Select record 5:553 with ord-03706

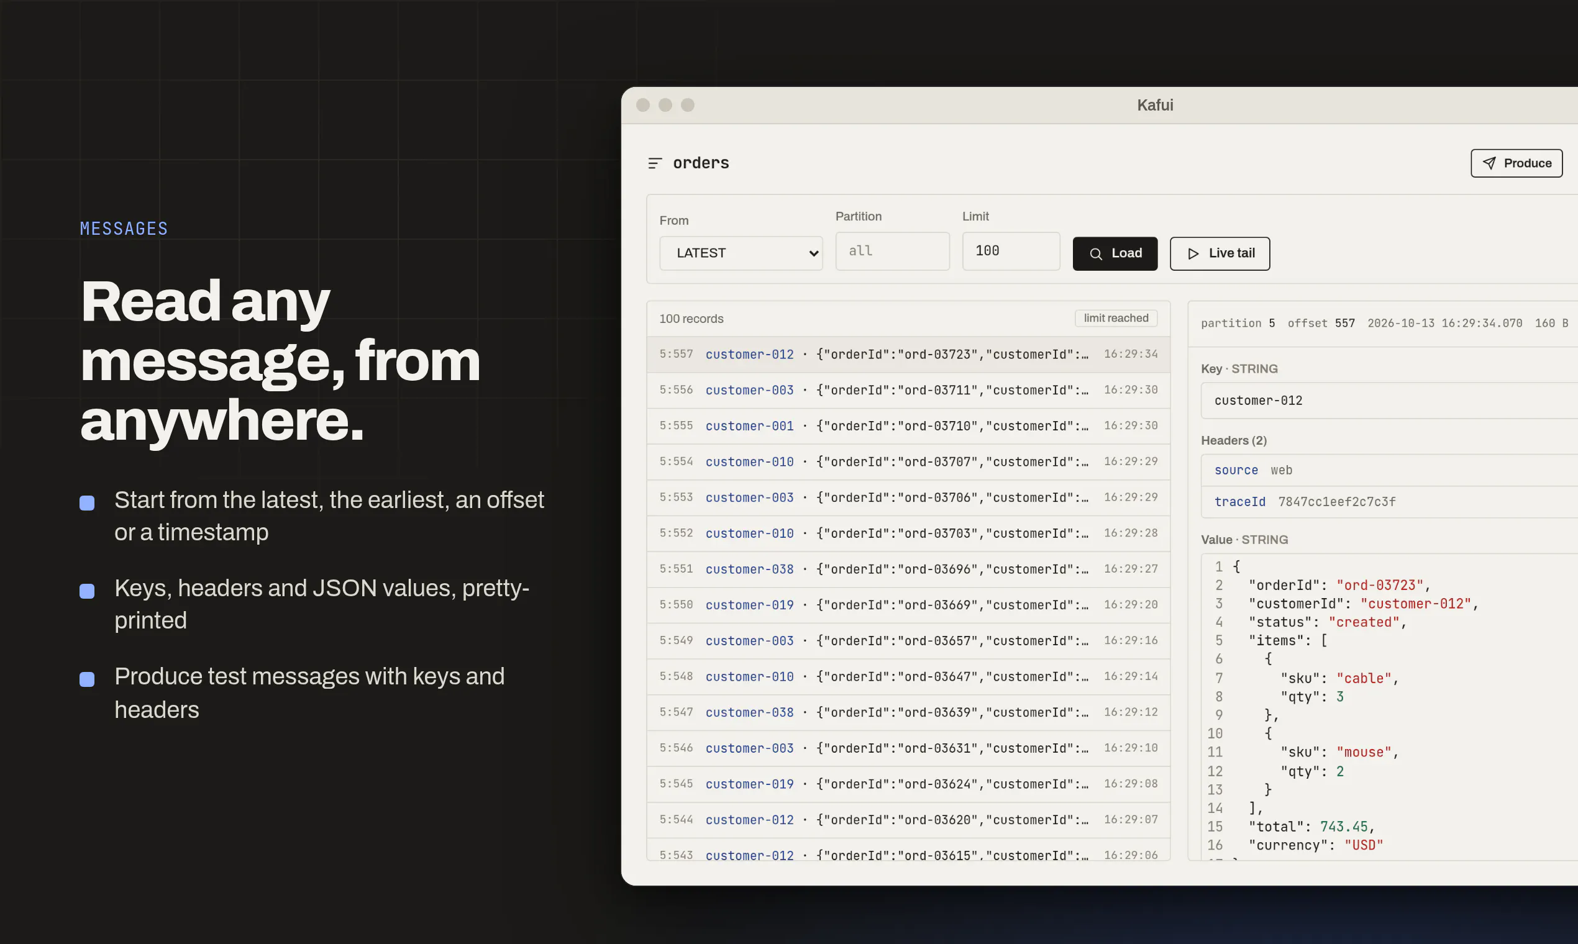(x=908, y=497)
